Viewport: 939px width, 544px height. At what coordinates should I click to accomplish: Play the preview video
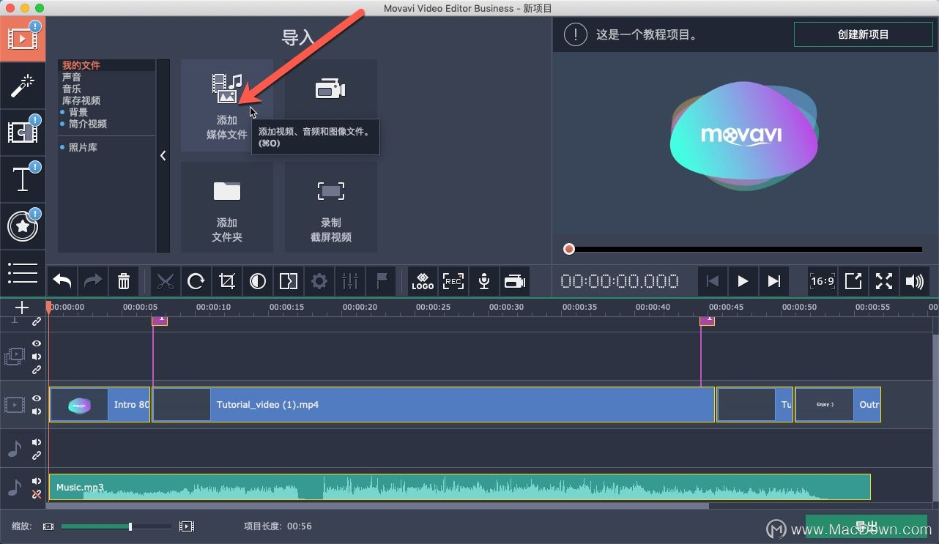pyautogui.click(x=743, y=281)
